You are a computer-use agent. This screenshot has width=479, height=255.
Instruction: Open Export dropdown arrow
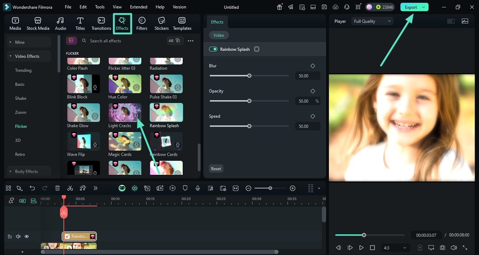[x=424, y=7]
